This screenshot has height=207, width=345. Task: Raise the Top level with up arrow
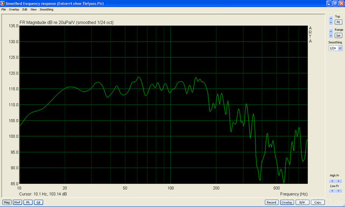[x=330, y=18]
